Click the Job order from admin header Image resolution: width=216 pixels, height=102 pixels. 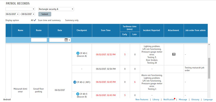click(x=195, y=30)
